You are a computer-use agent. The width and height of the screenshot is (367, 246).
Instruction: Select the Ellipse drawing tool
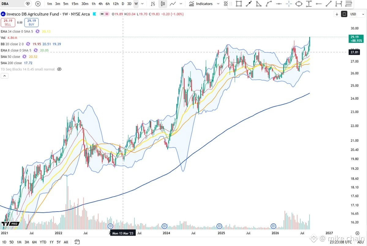299,4
